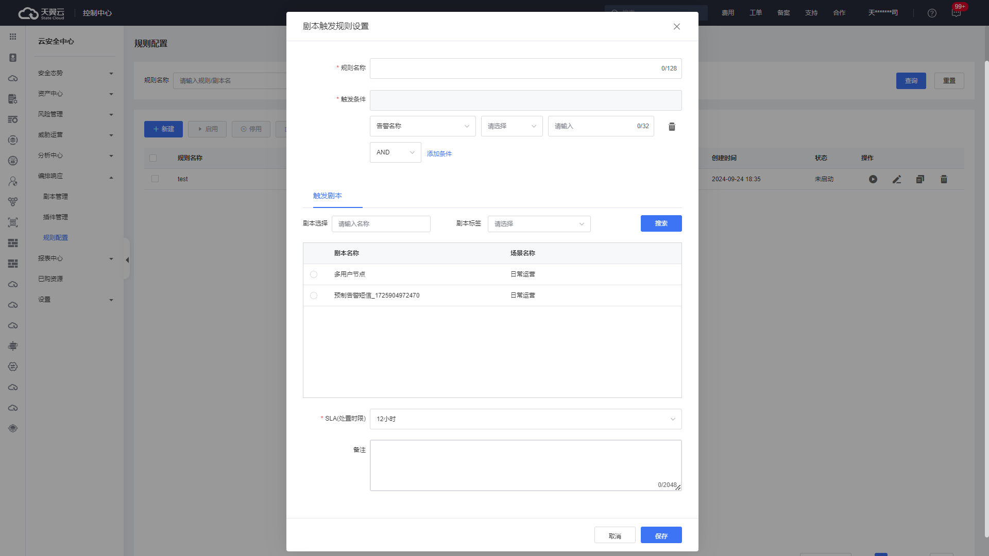Viewport: 989px width, 556px height.
Task: Open the 费用 top menu
Action: click(x=728, y=13)
